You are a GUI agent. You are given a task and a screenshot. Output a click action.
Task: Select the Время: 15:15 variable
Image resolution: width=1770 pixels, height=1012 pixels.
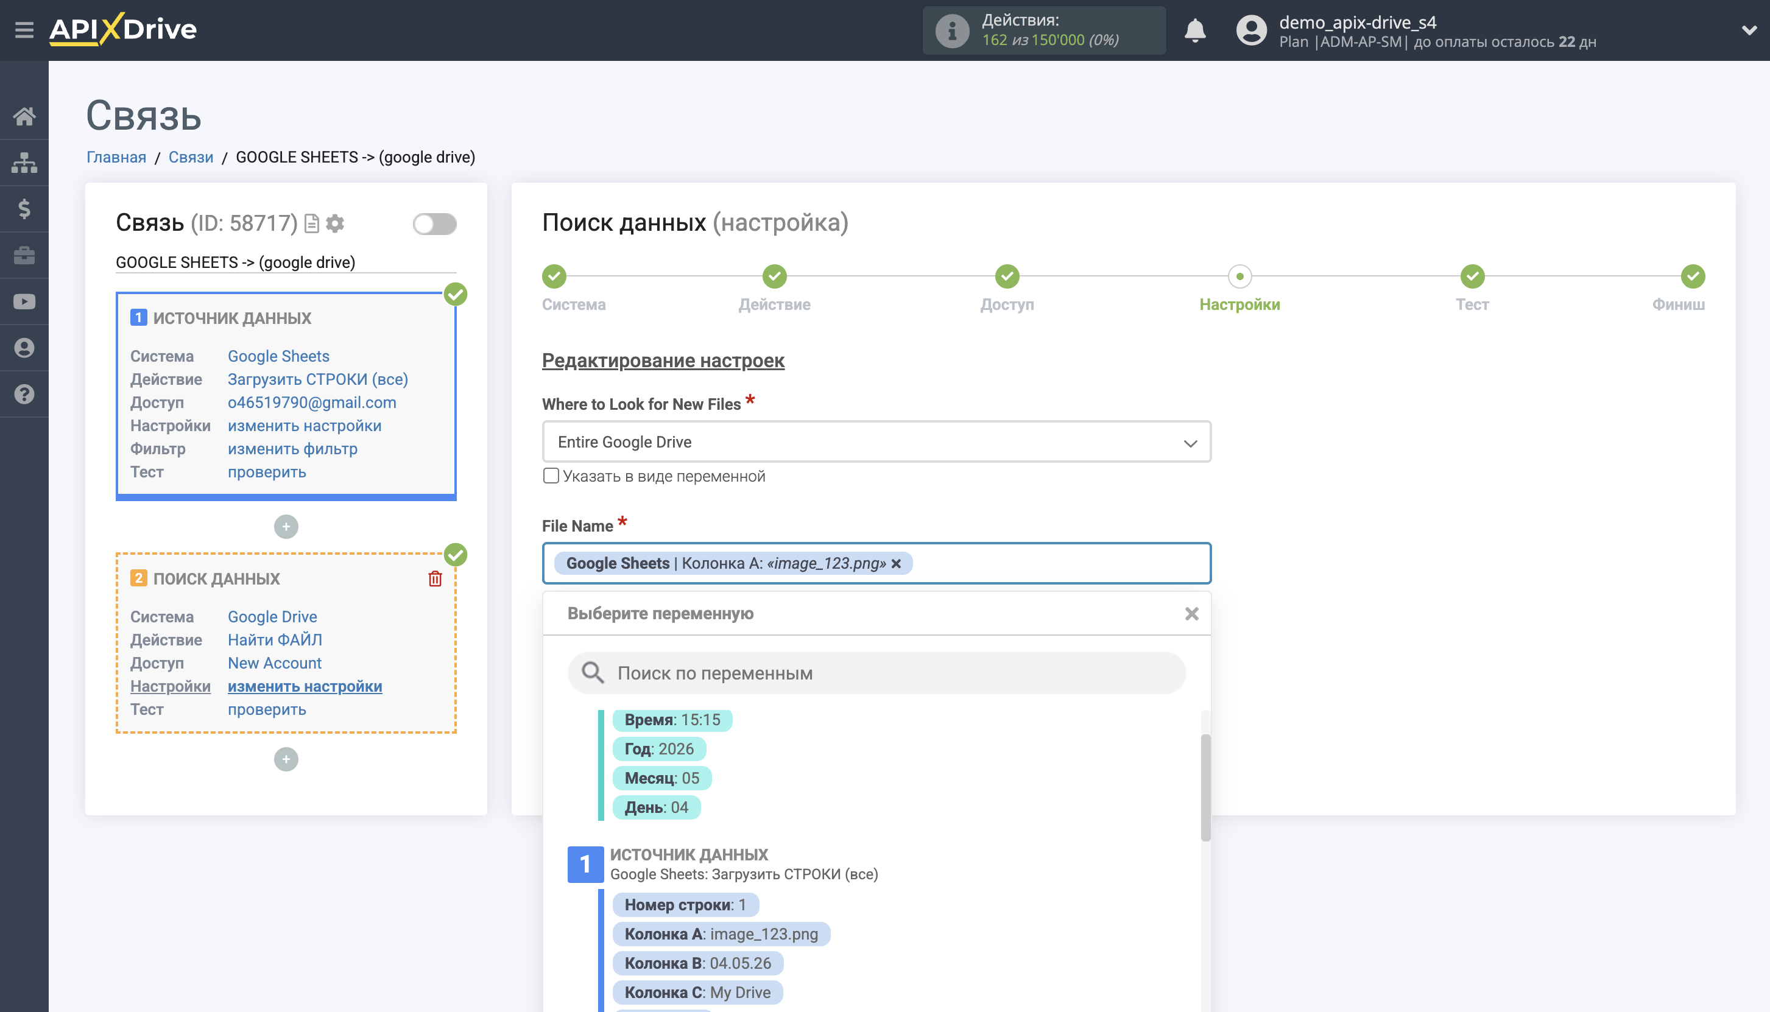[672, 720]
